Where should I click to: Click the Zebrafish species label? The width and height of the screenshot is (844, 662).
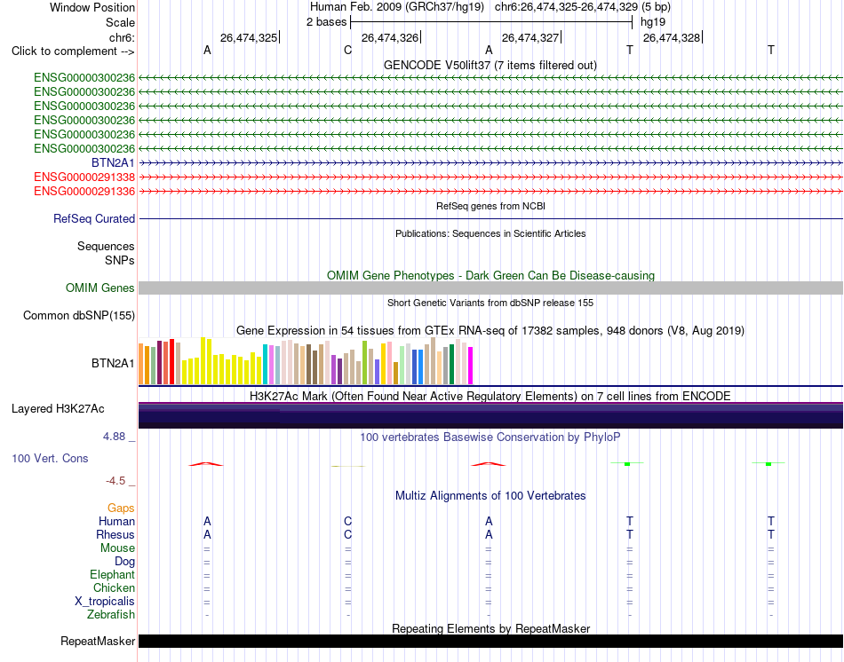tap(111, 615)
